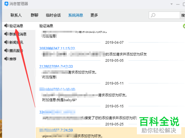Open sender link 2052986347 11:15:22
The height and width of the screenshot is (138, 185).
(x=57, y=48)
